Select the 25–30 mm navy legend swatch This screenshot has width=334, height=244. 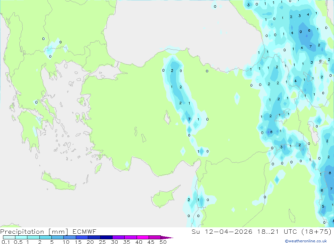[x=106, y=237]
